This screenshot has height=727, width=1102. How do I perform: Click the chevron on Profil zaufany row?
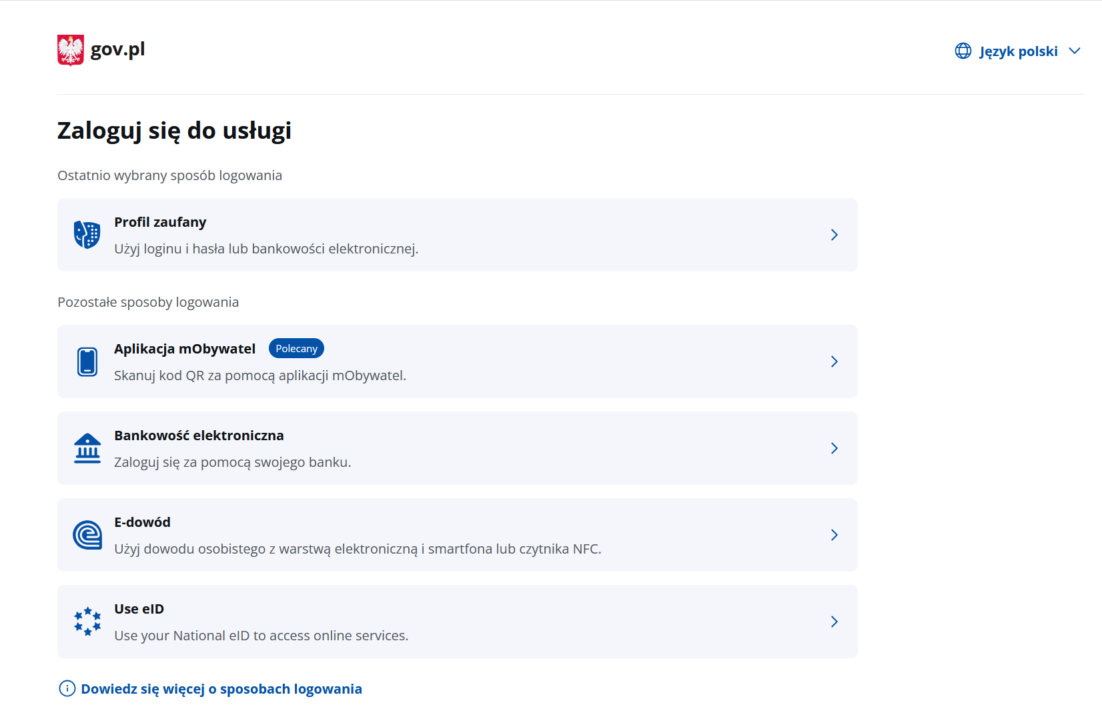[834, 235]
